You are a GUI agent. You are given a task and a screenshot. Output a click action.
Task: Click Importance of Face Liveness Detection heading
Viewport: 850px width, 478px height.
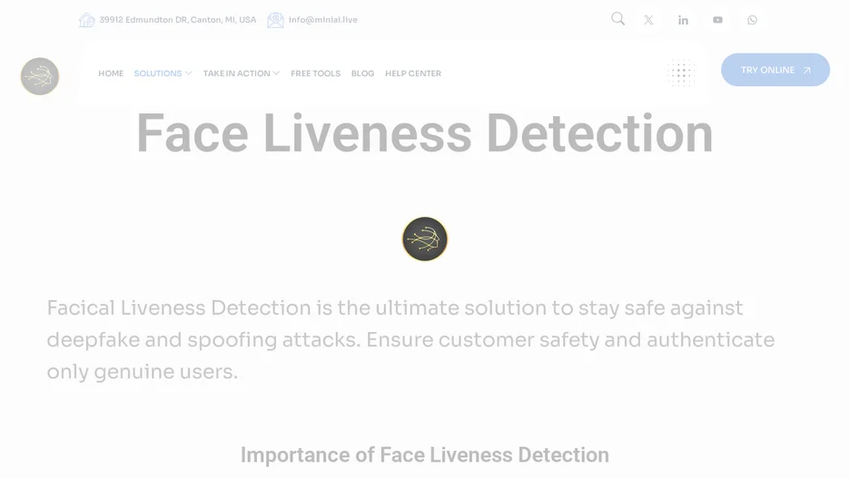(425, 454)
